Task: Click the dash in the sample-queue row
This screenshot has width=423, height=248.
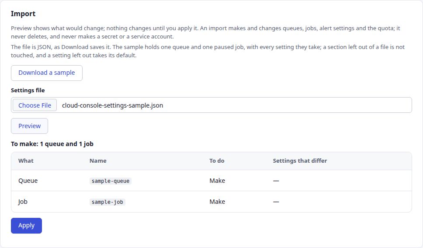Action: (x=276, y=181)
